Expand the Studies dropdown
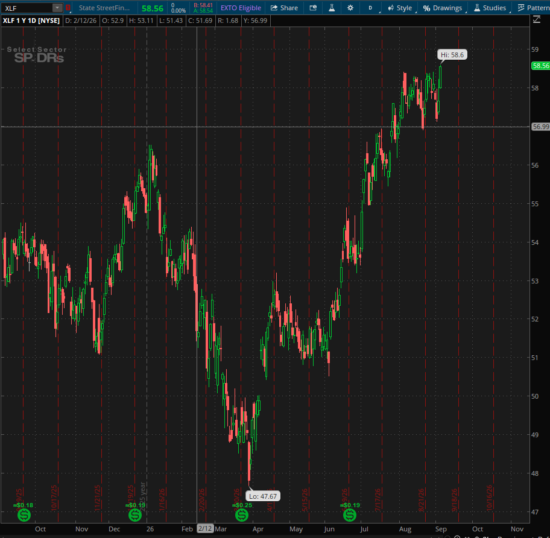Viewport: 550px width, 538px height. [x=490, y=8]
